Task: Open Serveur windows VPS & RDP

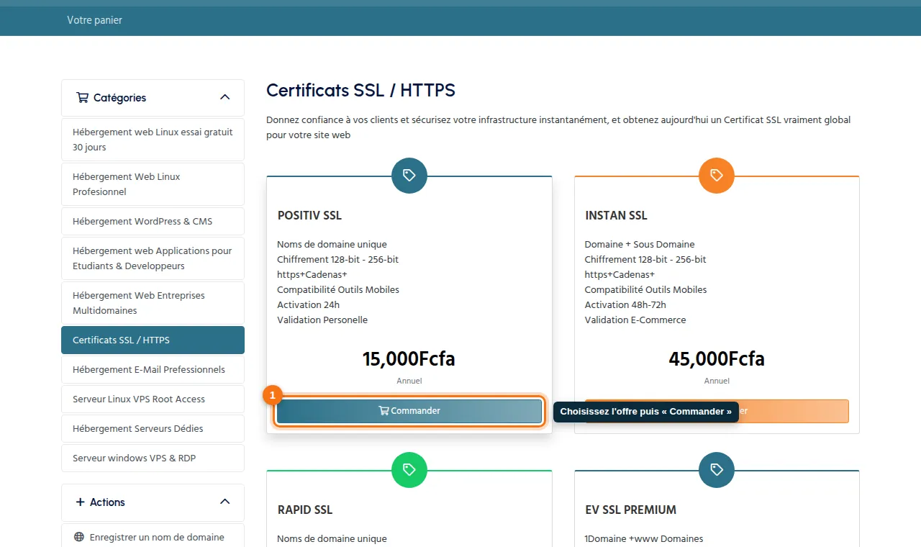Action: tap(153, 458)
